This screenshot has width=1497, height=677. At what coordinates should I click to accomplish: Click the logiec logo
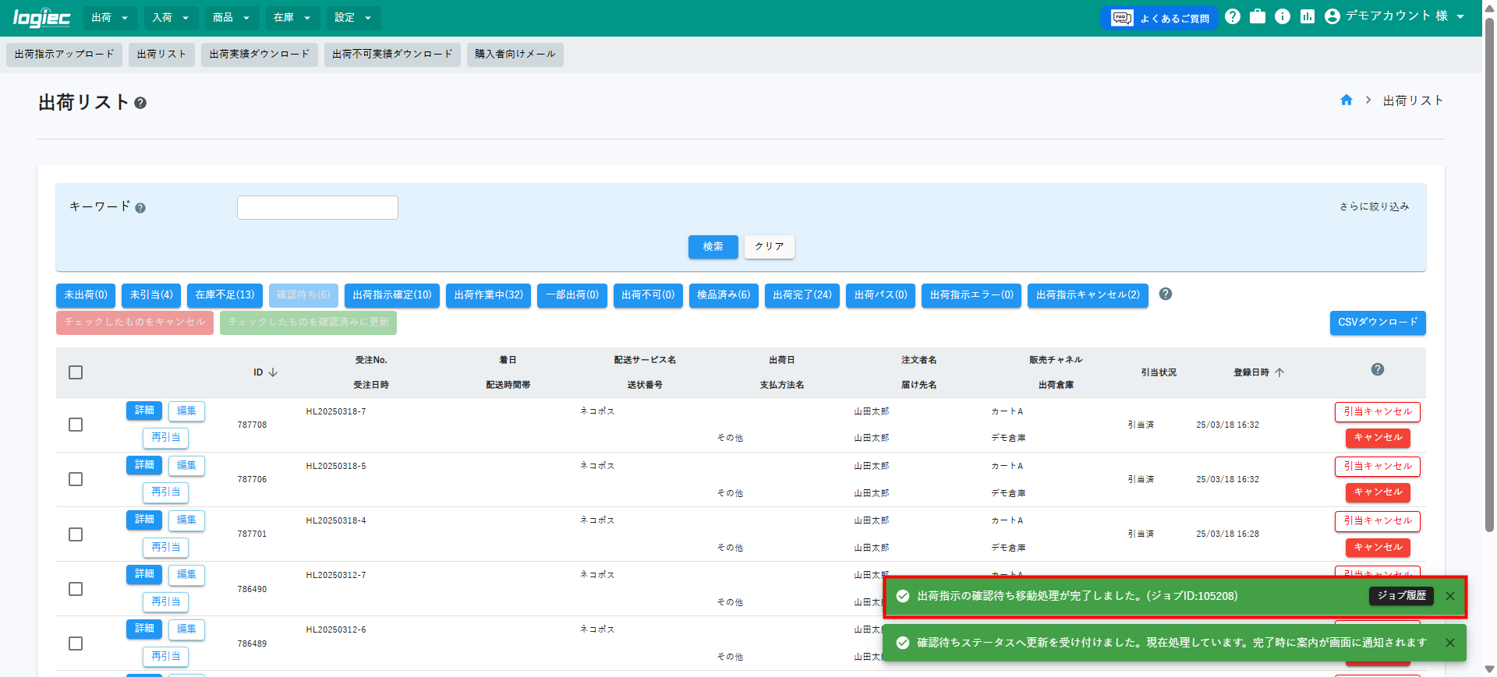[42, 18]
